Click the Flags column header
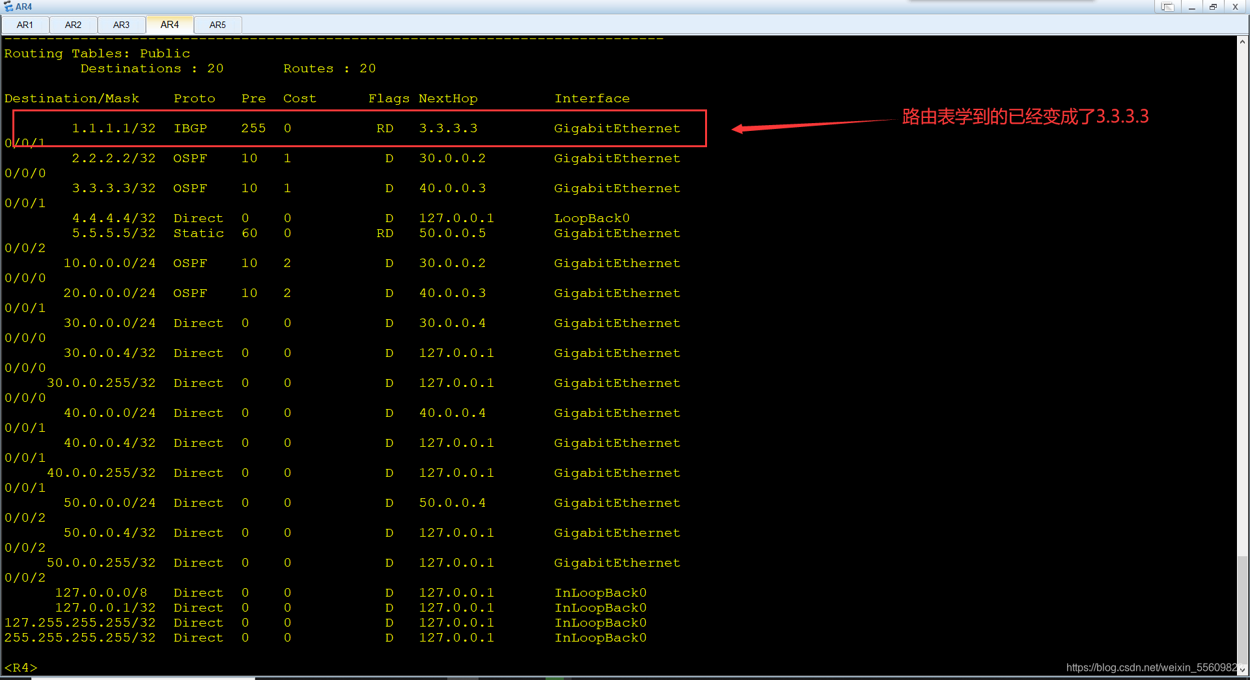This screenshot has width=1250, height=680. pos(389,98)
